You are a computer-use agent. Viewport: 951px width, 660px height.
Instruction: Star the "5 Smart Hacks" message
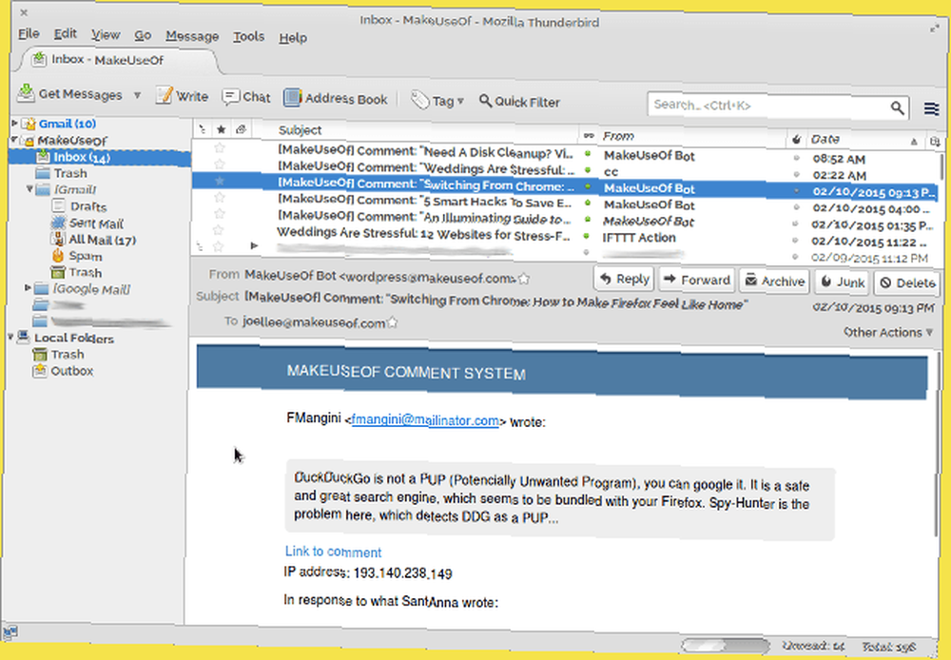tap(220, 197)
